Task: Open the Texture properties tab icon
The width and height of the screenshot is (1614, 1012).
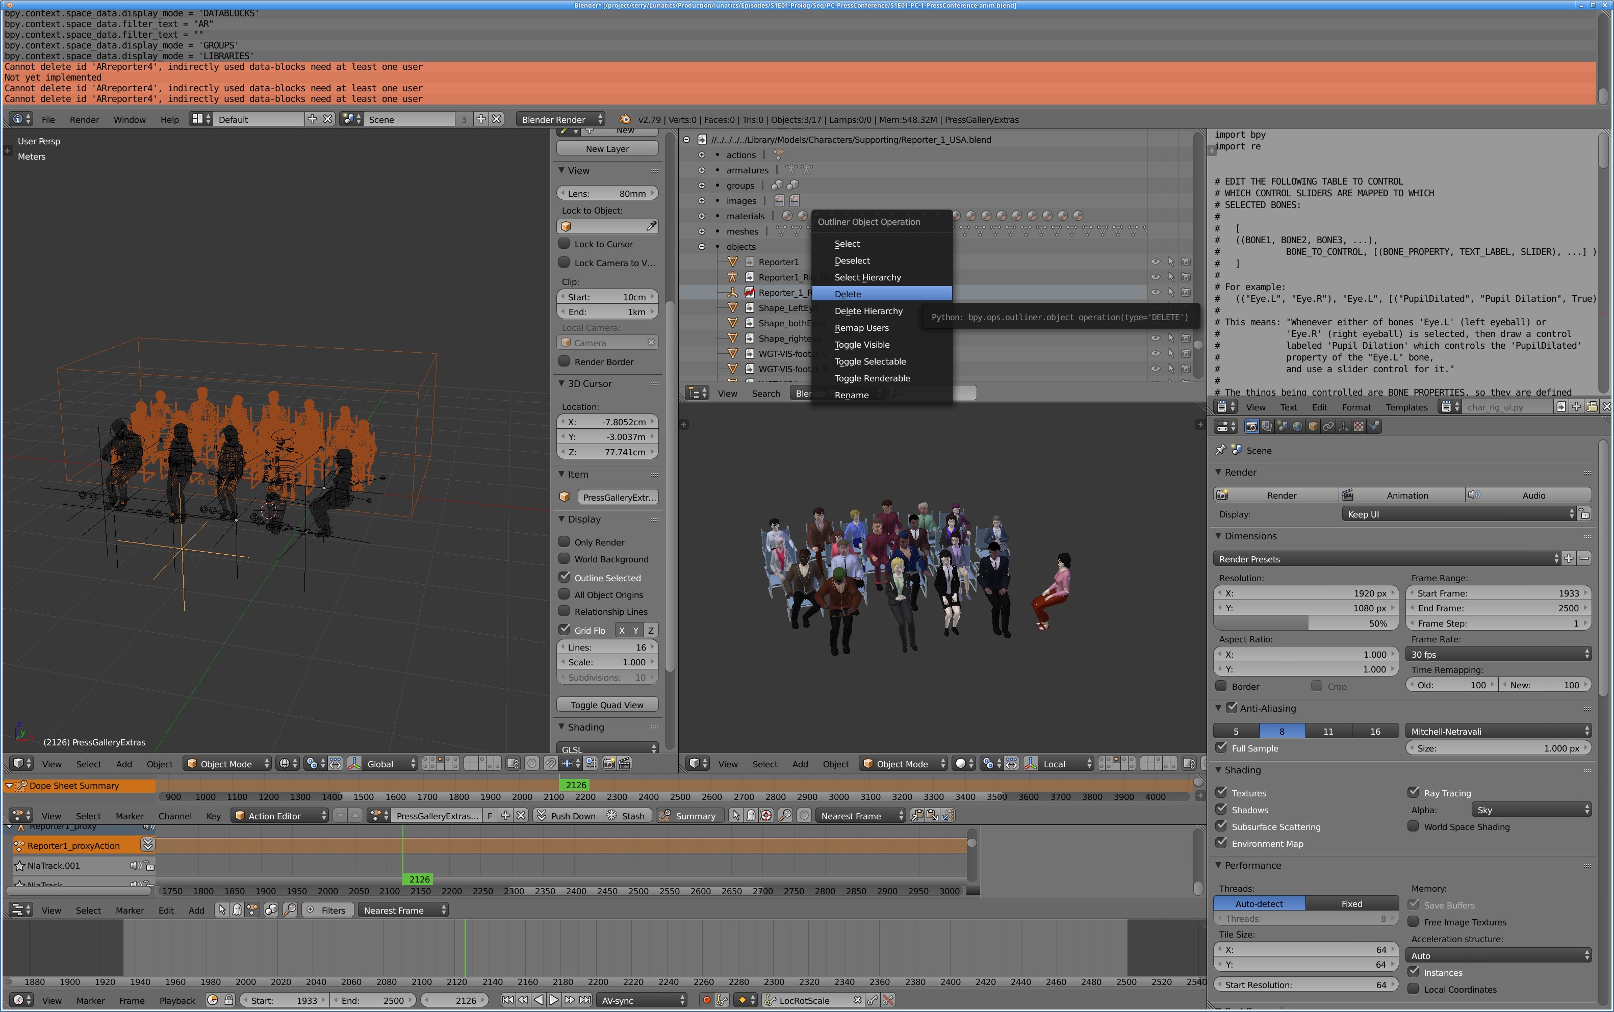Action: [x=1359, y=426]
